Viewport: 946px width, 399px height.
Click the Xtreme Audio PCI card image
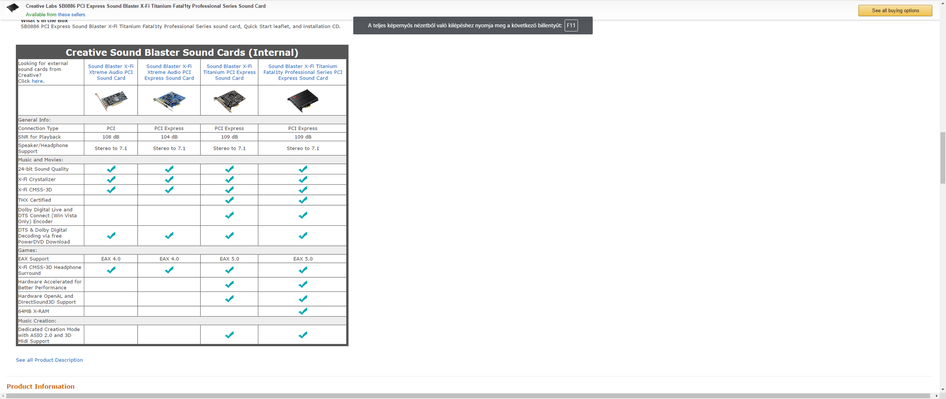pyautogui.click(x=111, y=101)
